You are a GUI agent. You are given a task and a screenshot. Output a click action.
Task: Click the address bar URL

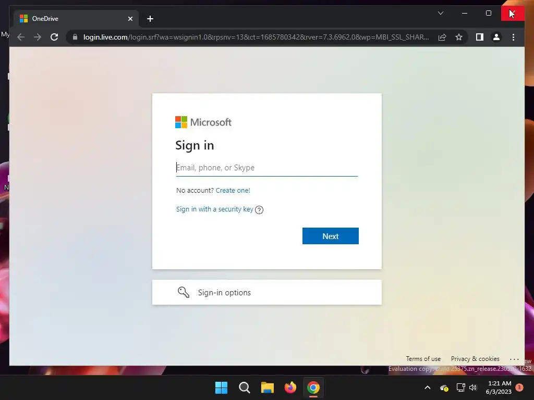click(256, 37)
